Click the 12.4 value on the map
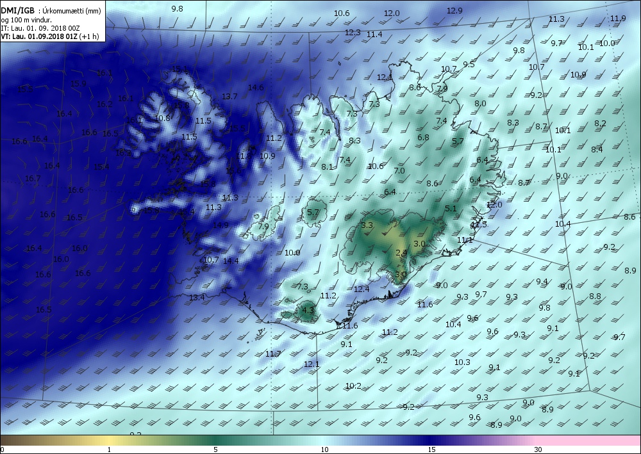 click(362, 289)
